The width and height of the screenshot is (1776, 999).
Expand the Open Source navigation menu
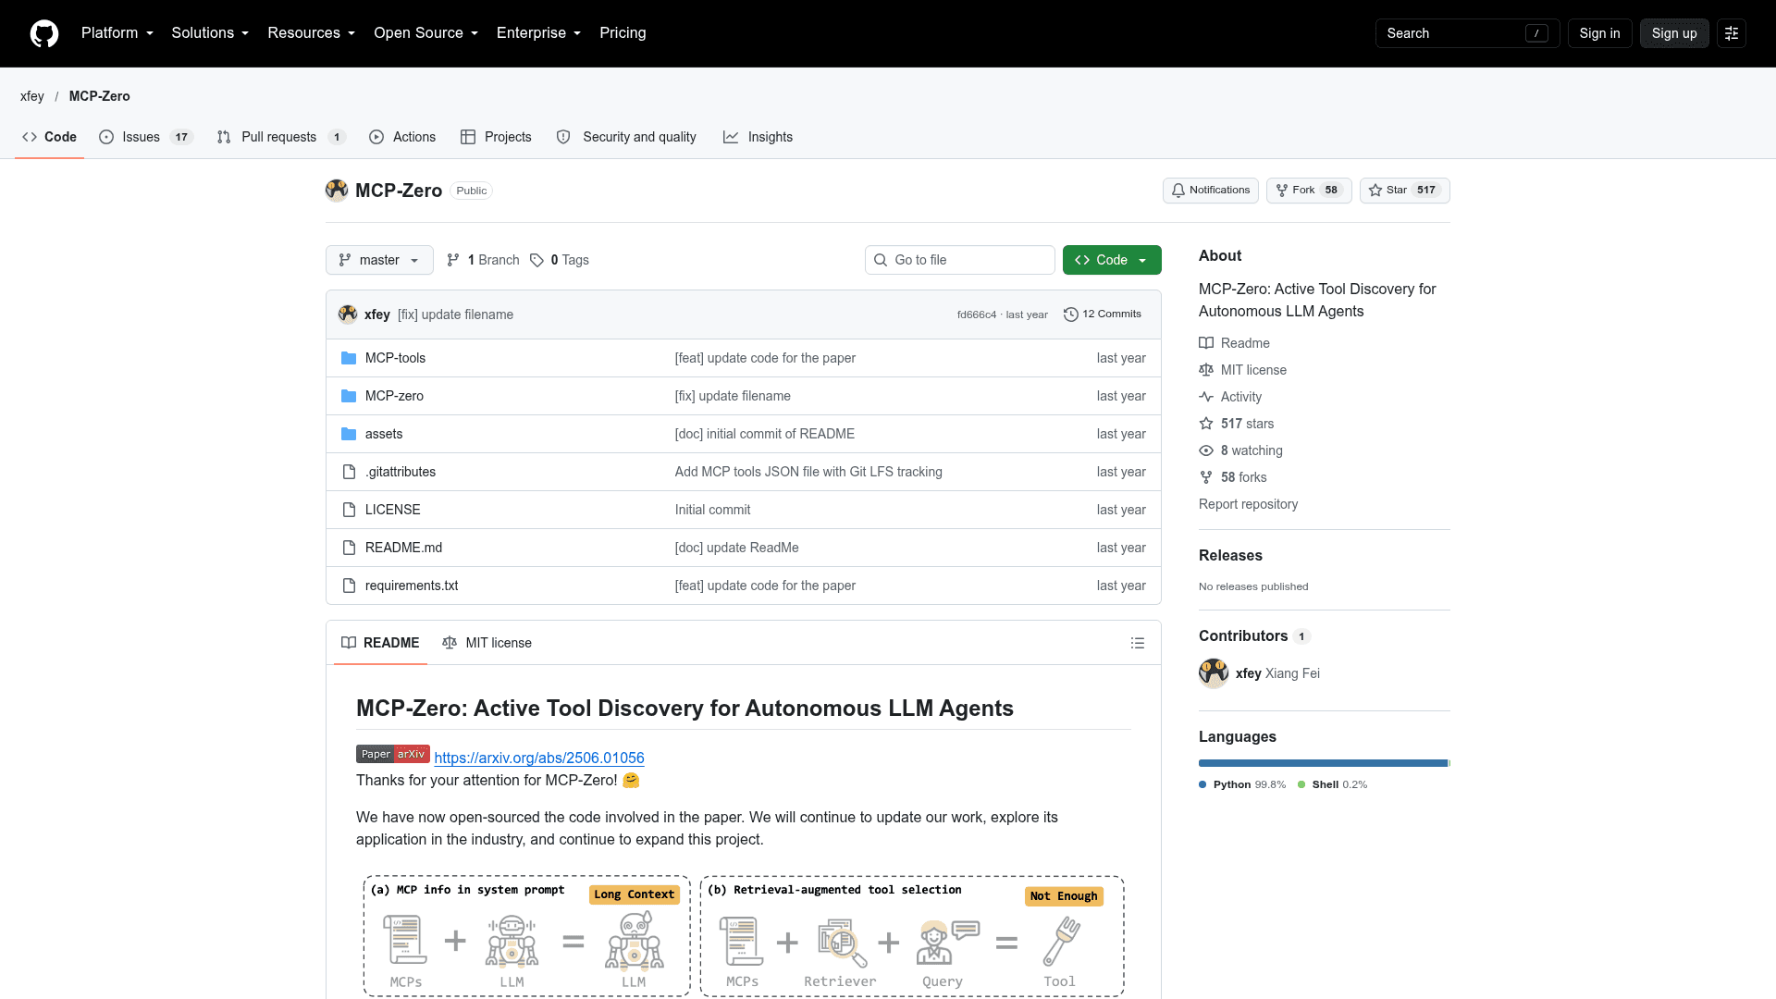tap(426, 33)
